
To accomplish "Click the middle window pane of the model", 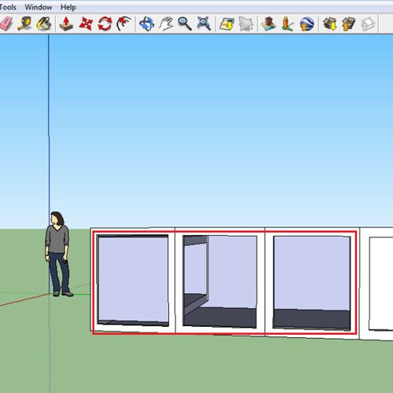I will (219, 281).
